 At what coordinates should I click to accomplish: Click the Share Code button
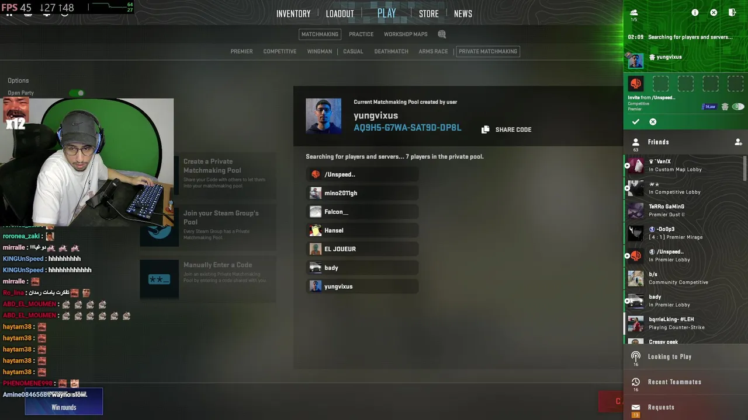[x=506, y=129]
